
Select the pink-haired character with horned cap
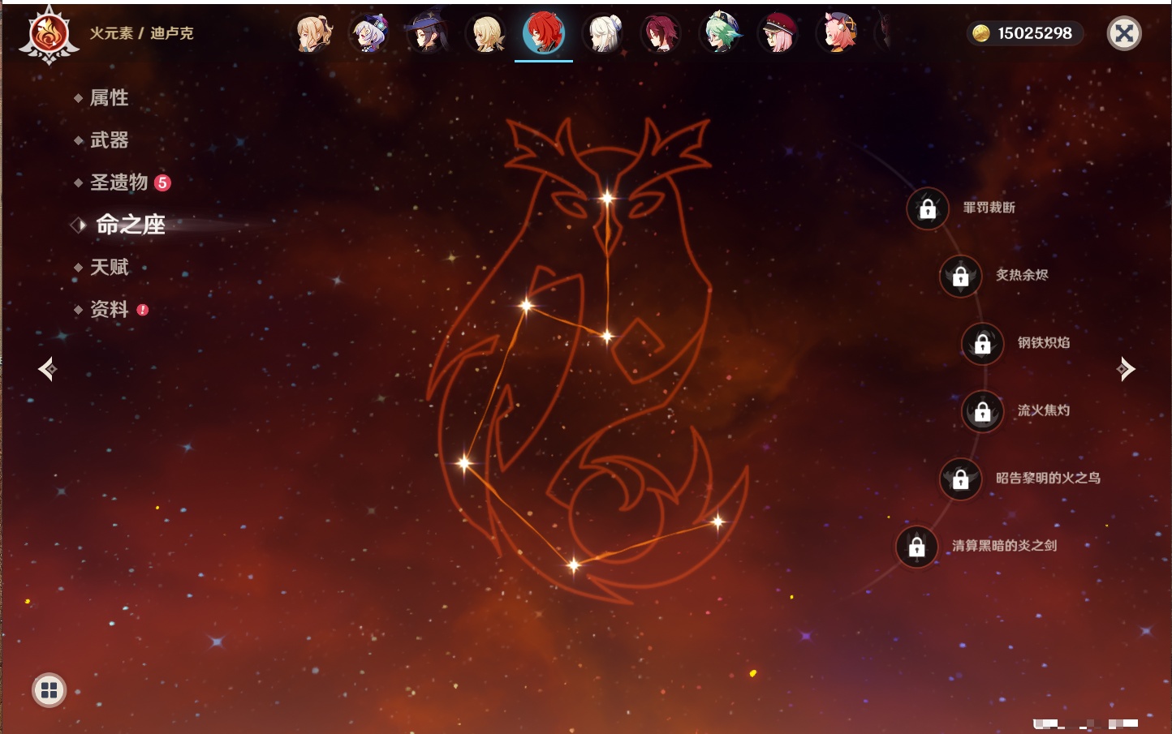pyautogui.click(x=838, y=33)
